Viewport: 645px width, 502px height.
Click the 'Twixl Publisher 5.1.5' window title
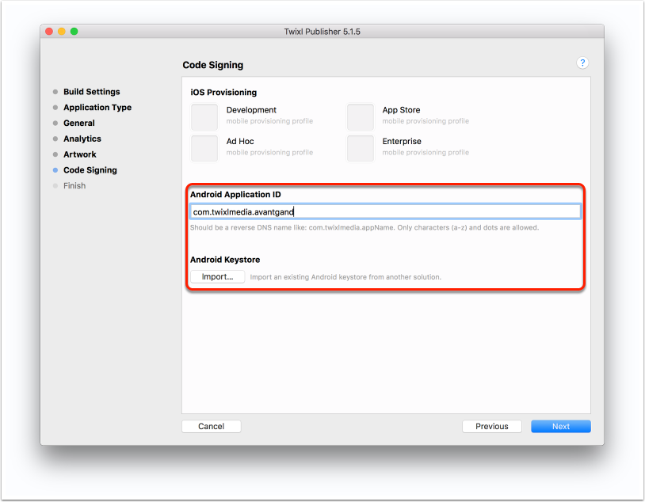click(322, 32)
